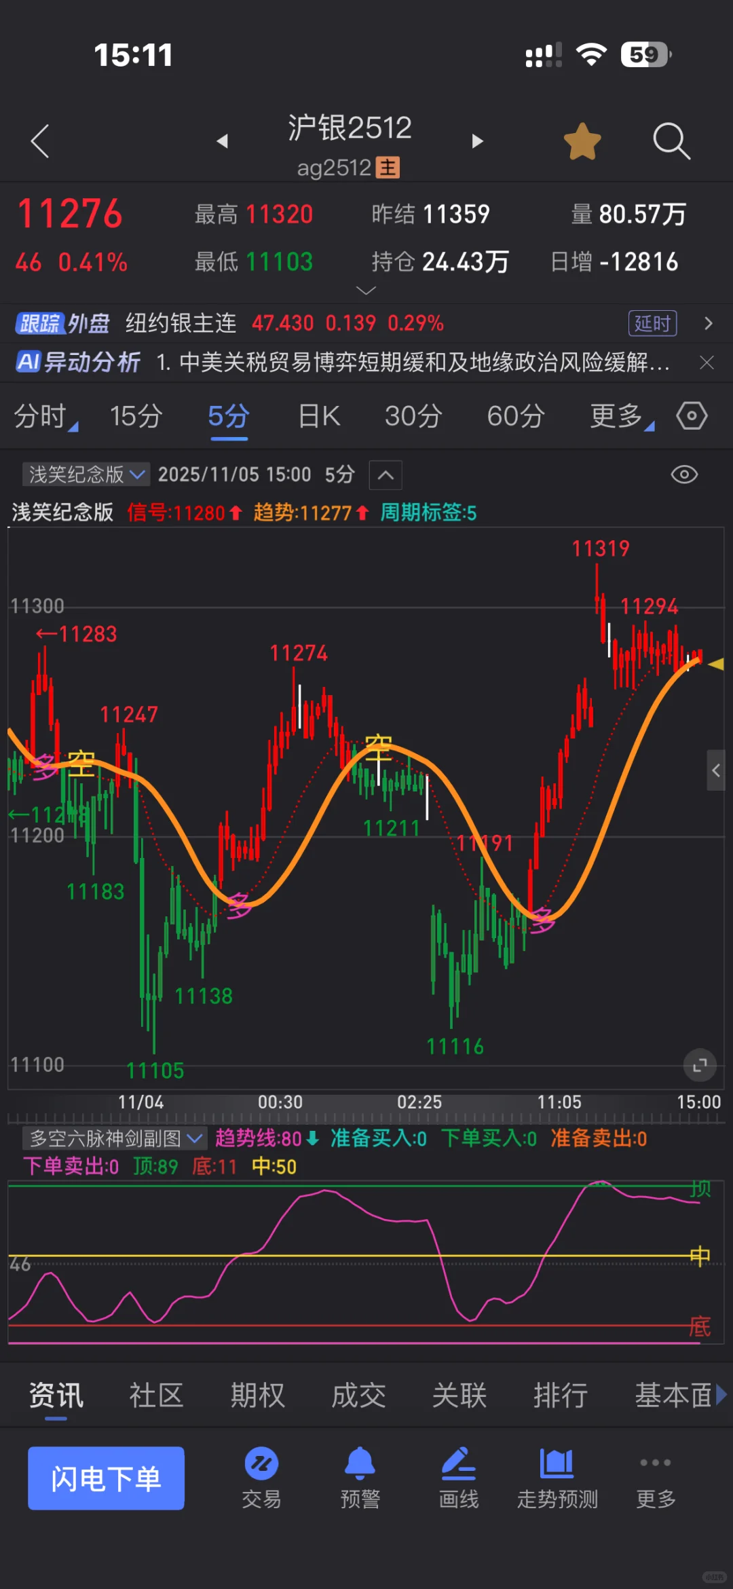733x1589 pixels.
Task: Select the 5分 period tab
Action: pos(229,416)
